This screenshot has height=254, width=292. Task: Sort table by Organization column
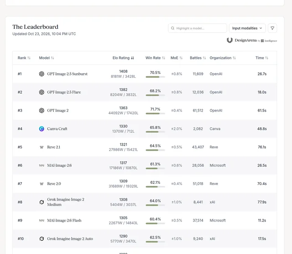pyautogui.click(x=223, y=58)
